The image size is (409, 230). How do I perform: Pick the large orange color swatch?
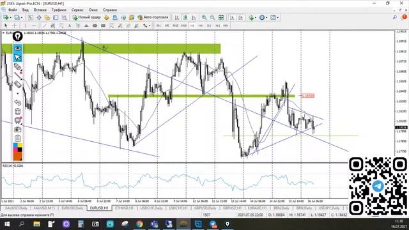(x=18, y=156)
